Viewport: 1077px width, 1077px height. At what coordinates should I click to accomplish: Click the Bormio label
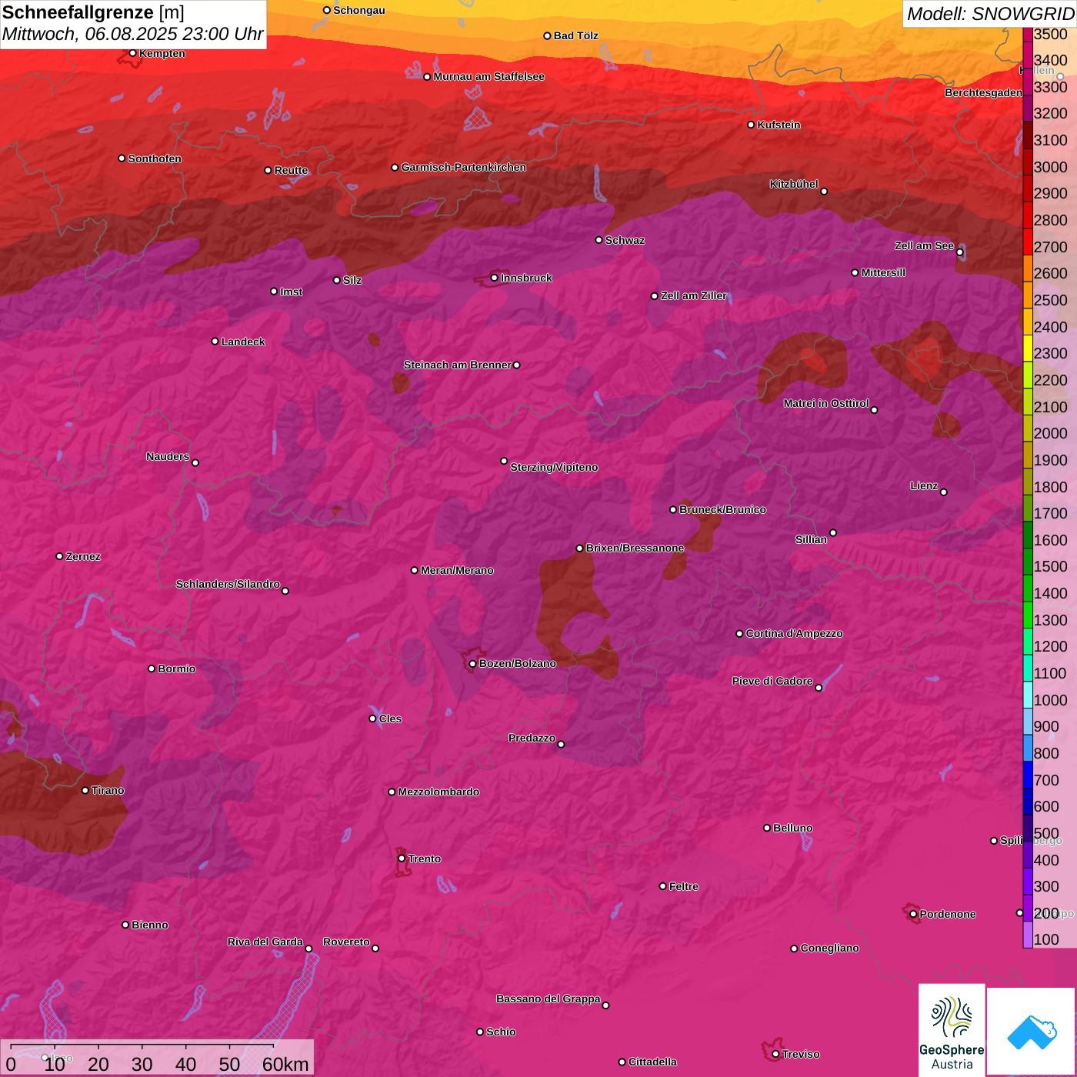(176, 669)
